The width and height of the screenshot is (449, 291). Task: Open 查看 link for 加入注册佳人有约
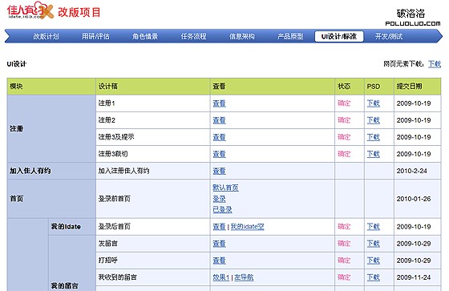coord(220,171)
